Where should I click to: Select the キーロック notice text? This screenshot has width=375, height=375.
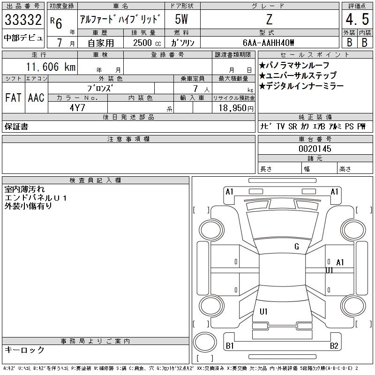pos(24,350)
